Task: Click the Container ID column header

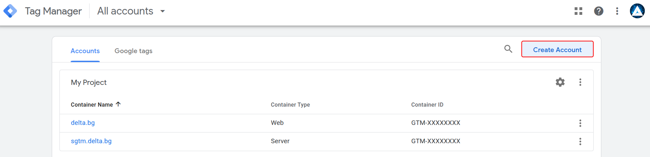Action: [x=427, y=105]
